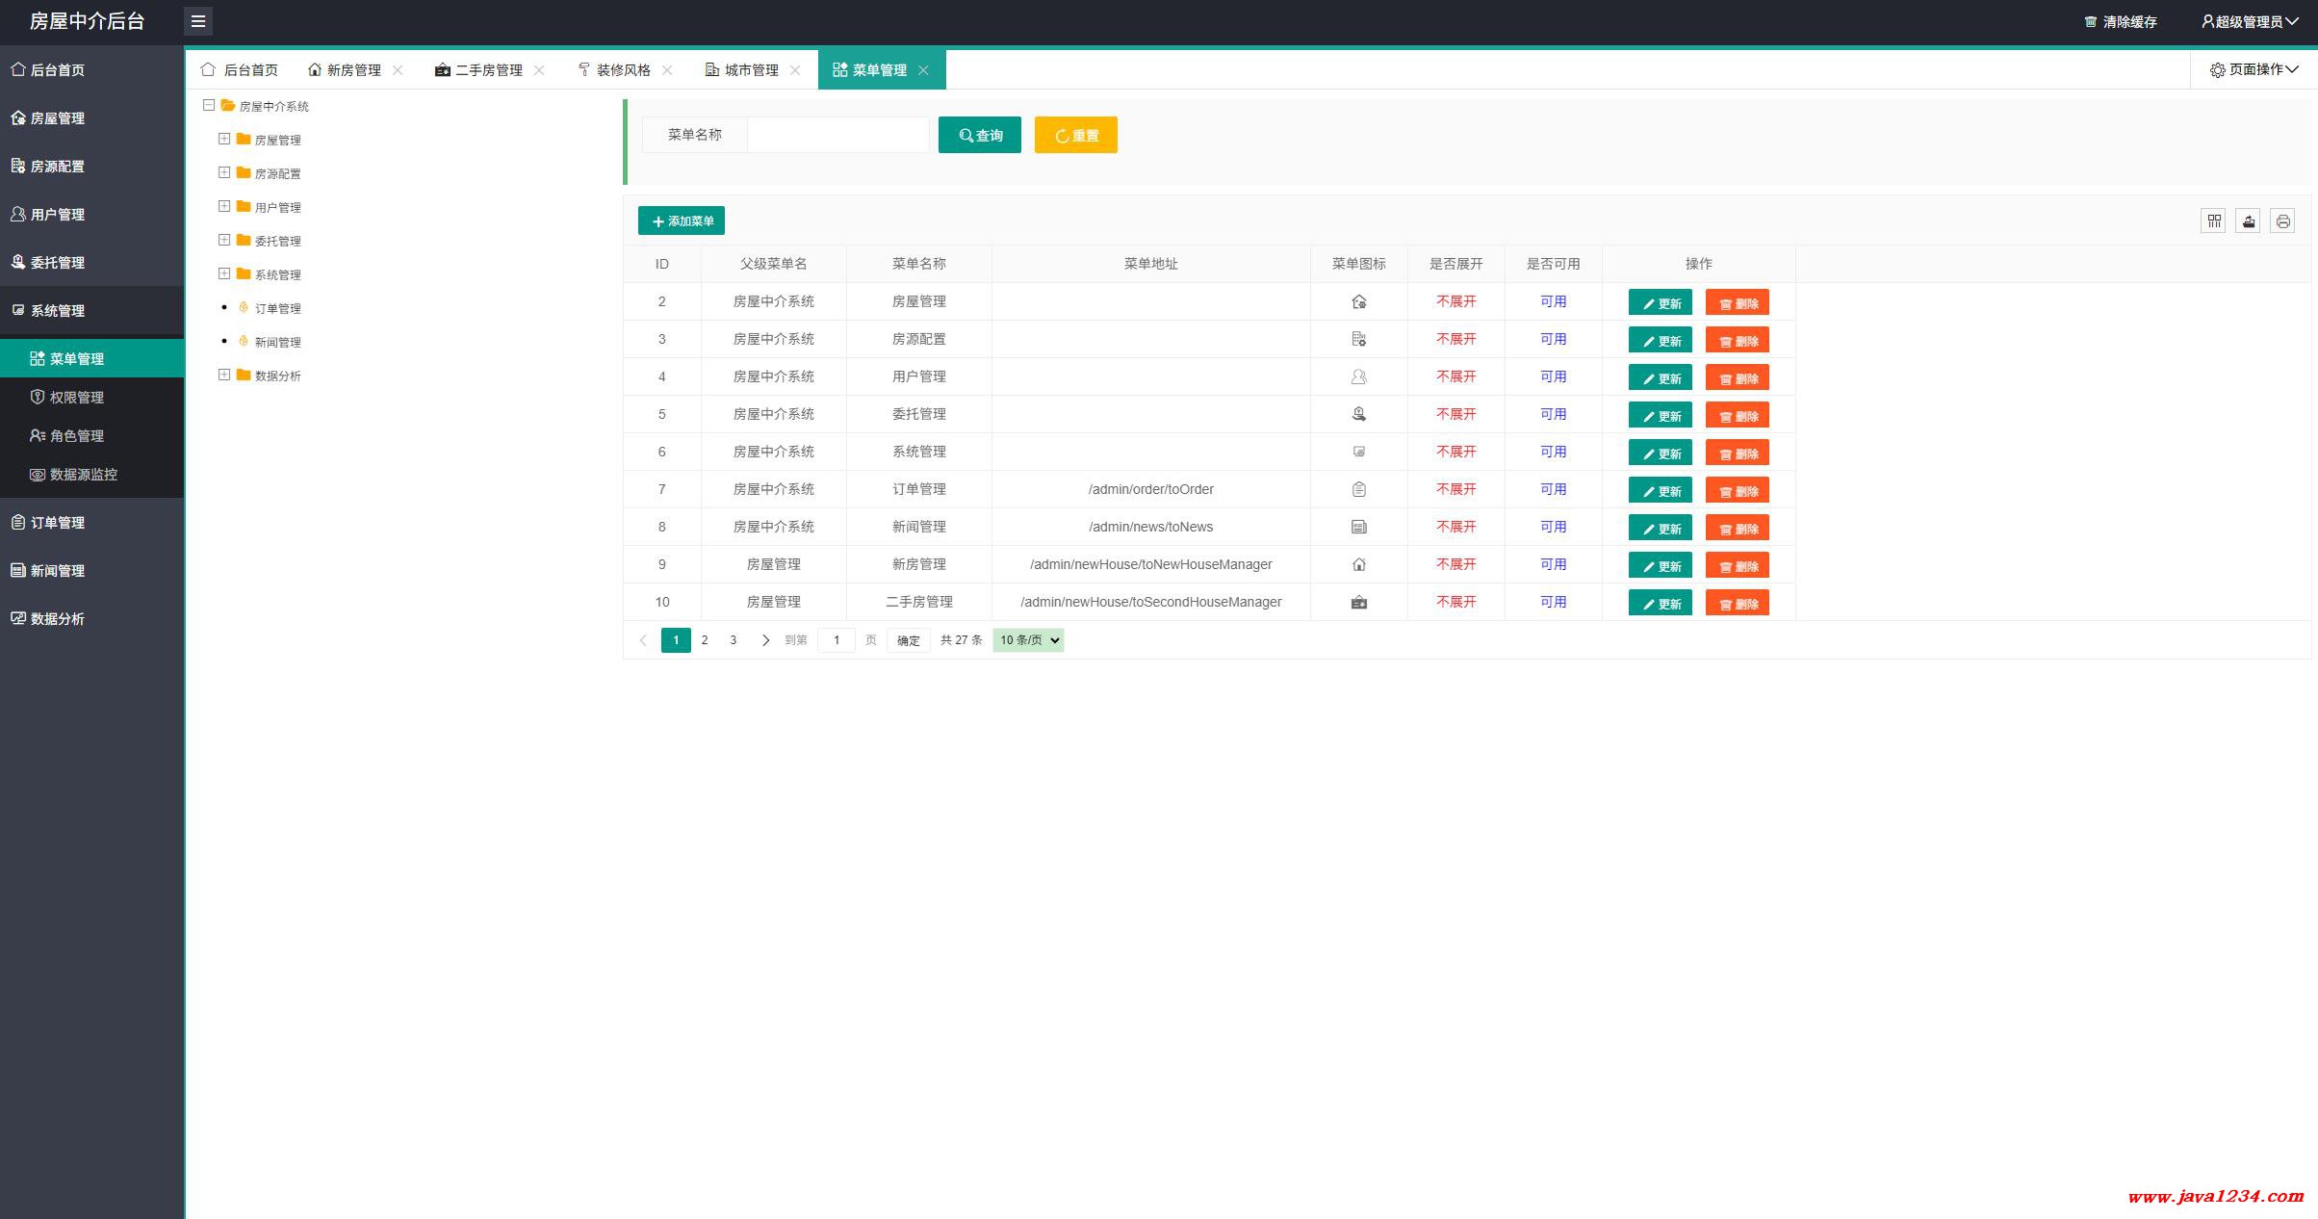This screenshot has width=2318, height=1219.
Task: Expand the 房屋管理 tree node
Action: [224, 139]
